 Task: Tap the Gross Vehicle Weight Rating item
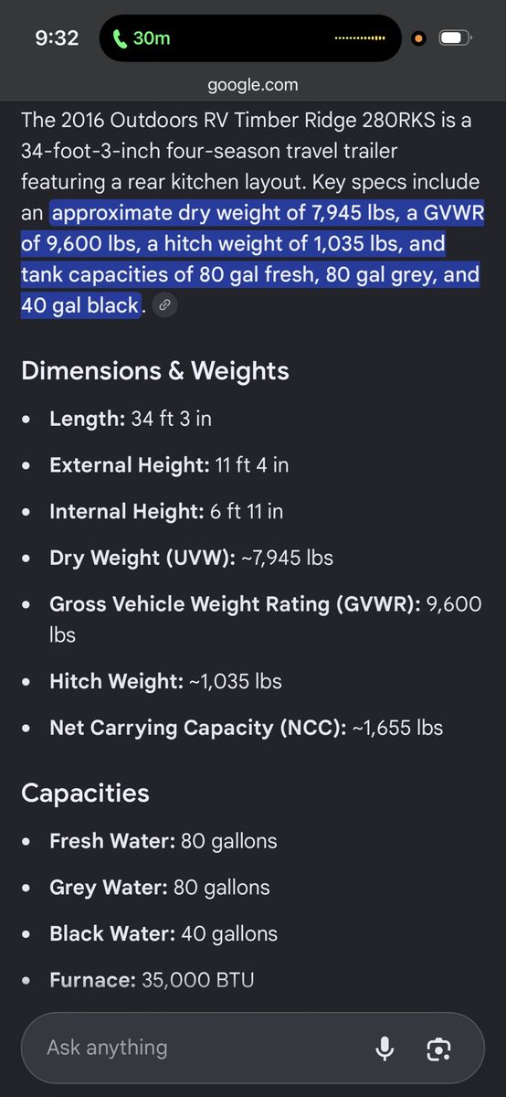(265, 619)
